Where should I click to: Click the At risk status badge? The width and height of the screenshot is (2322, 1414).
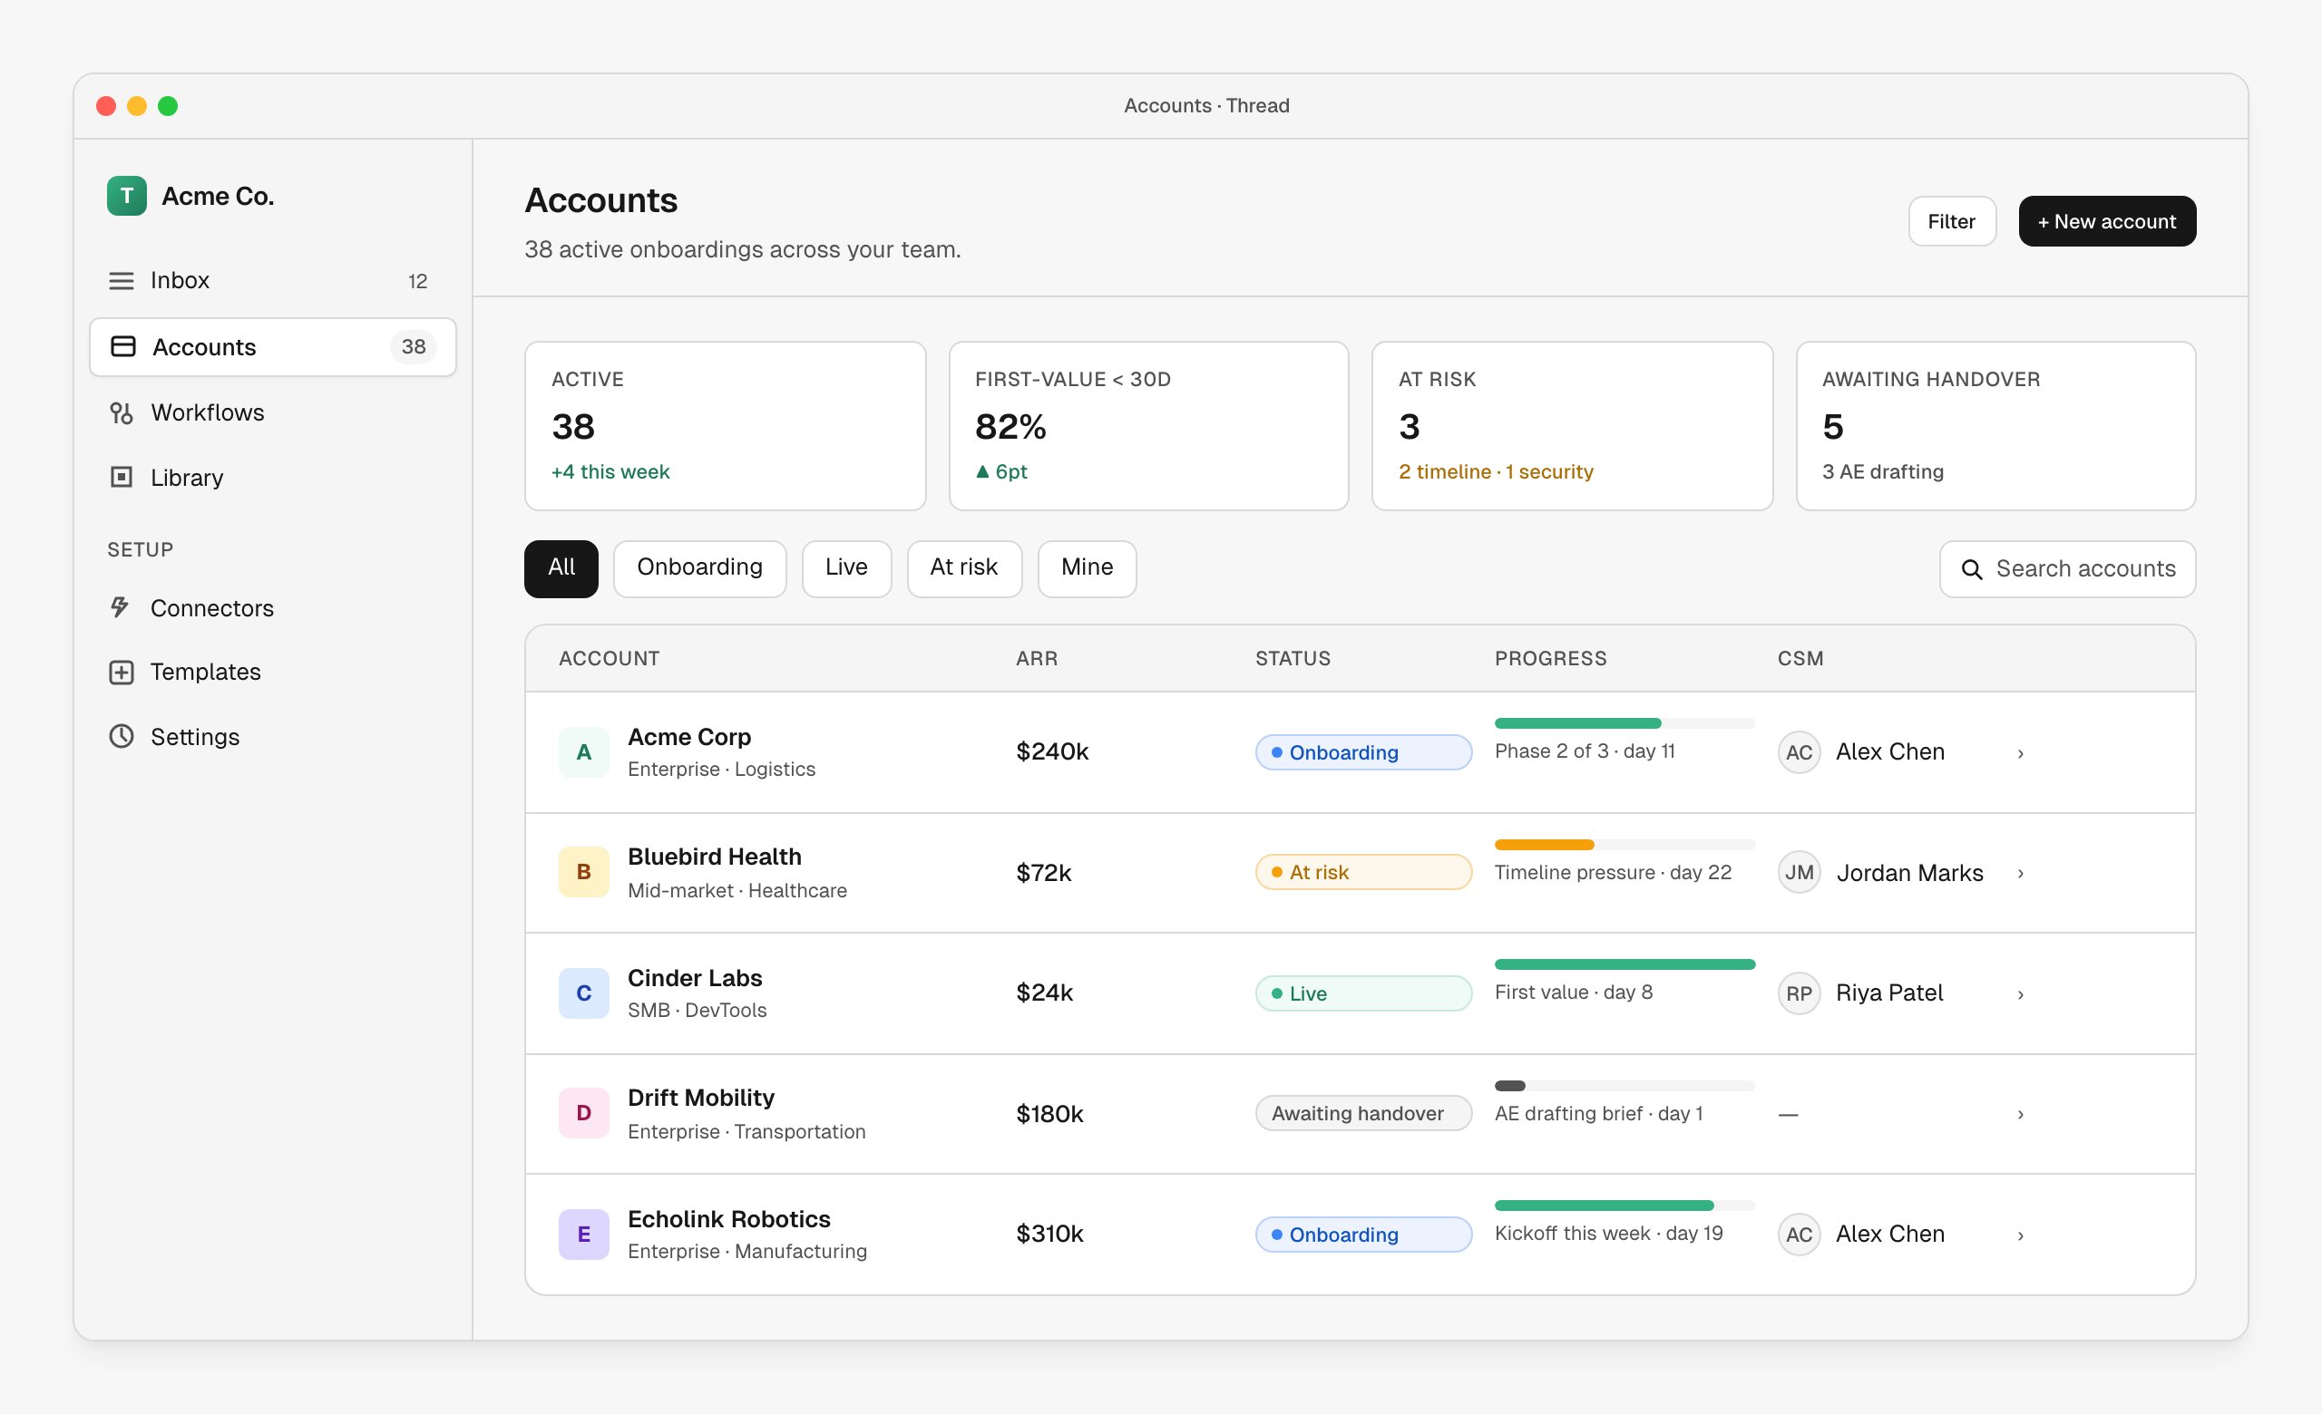1362,872
